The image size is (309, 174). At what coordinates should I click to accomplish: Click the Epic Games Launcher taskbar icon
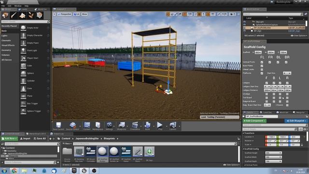(x=74, y=171)
